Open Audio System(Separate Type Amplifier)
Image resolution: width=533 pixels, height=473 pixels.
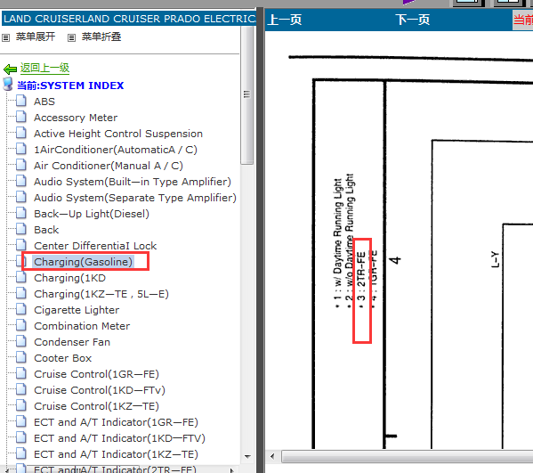[x=135, y=198]
